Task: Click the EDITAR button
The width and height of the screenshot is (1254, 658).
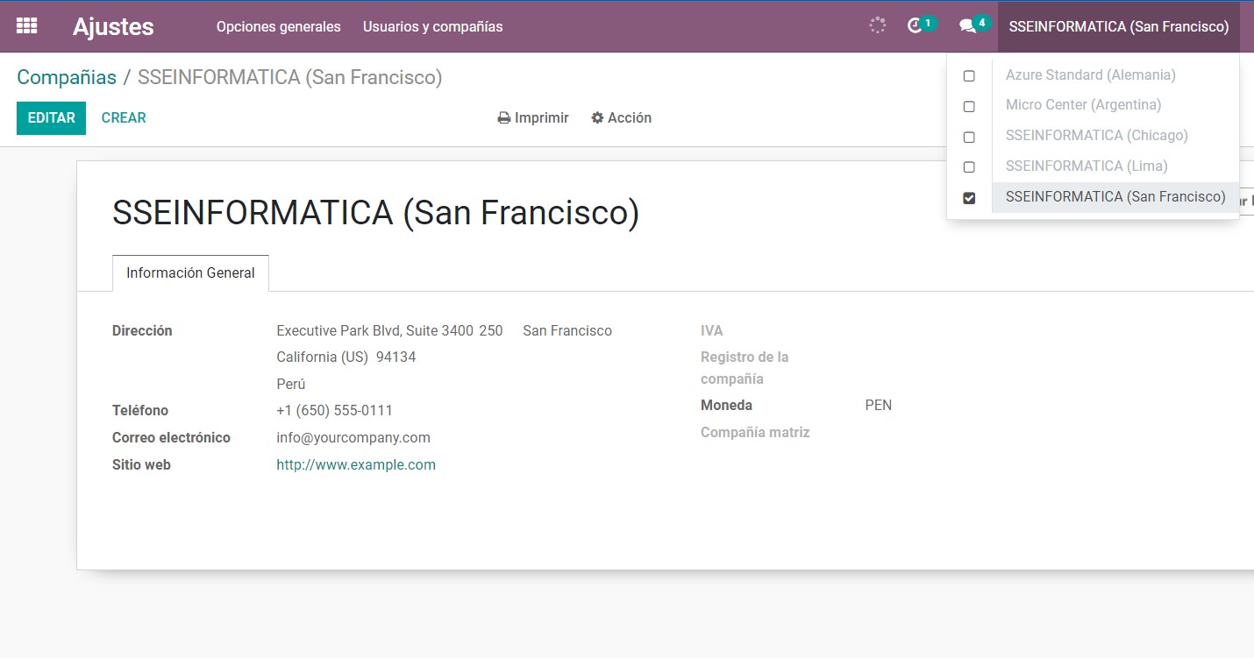Action: 51,117
